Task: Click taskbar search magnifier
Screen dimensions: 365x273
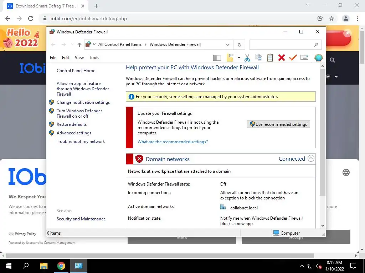Action: [x=26, y=266]
